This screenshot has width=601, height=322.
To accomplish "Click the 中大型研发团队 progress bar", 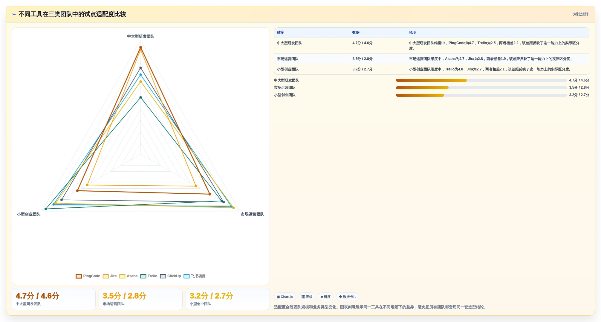I will [x=481, y=80].
